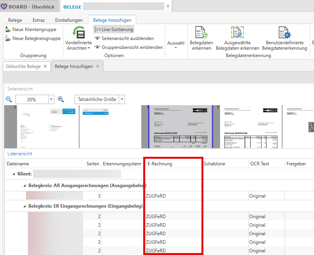Screen dimensions: 314x255
Task: Click the zoom out magnifier icon
Action: pyautogui.click(x=9, y=99)
